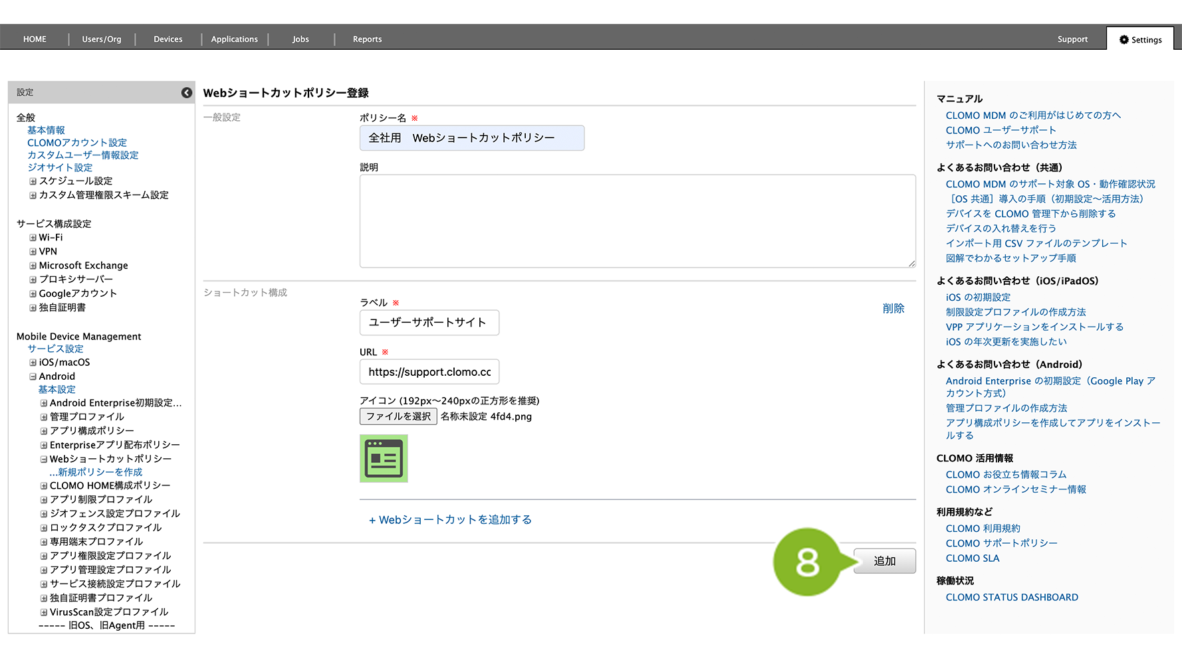The height and width of the screenshot is (664, 1182).
Task: Expand the iOS/macOS tree node
Action: pos(33,363)
